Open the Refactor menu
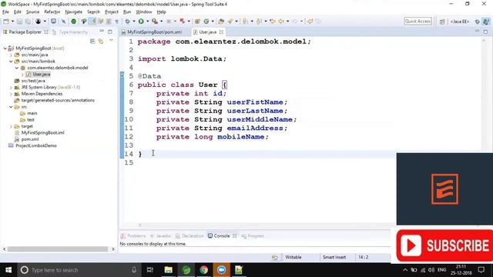The width and height of the screenshot is (493, 277). coord(52,12)
